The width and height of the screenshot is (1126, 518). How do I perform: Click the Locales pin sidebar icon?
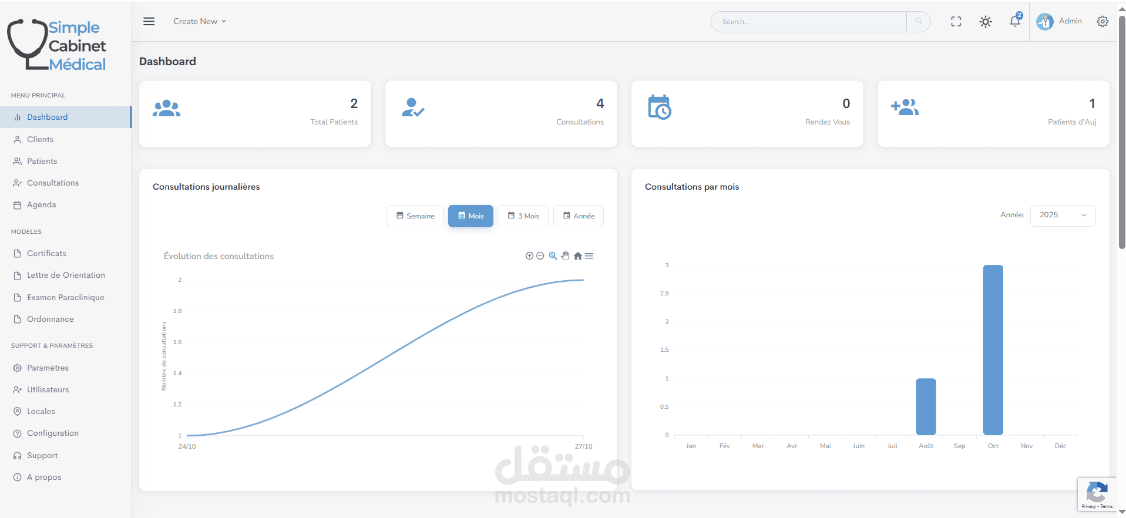tap(17, 412)
